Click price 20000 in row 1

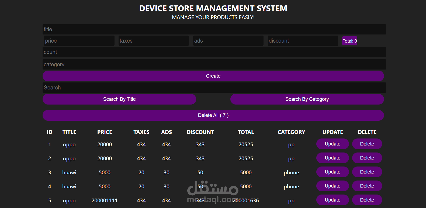tap(105, 144)
